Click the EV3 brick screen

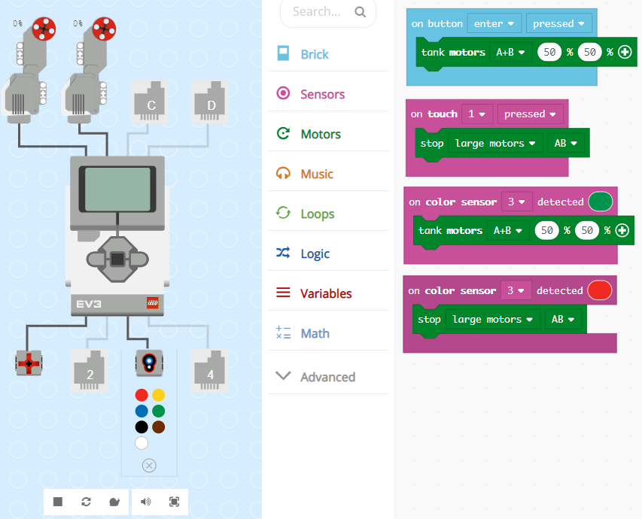[117, 189]
